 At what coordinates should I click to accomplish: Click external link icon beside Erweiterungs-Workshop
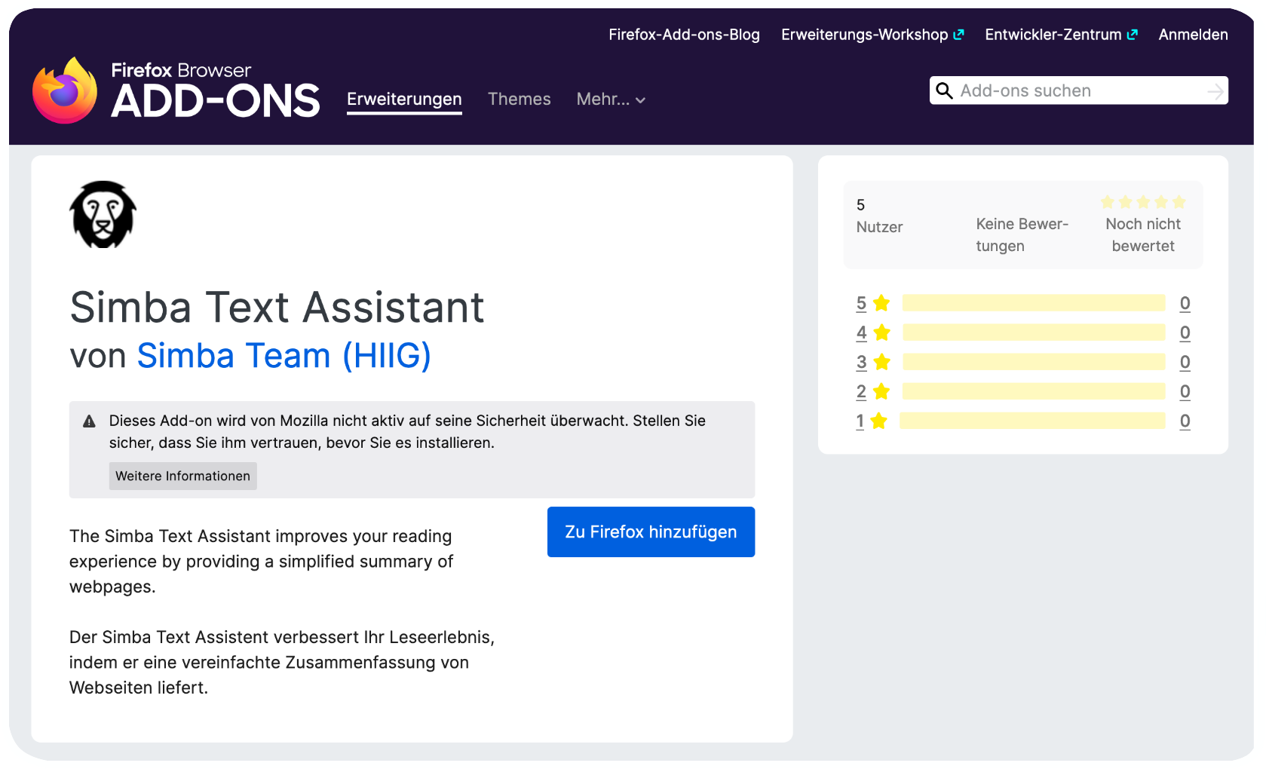click(x=958, y=35)
